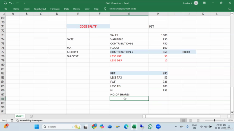This screenshot has width=234, height=131.
Task: Open the widgets icon at taskbar left
Action: point(6,126)
